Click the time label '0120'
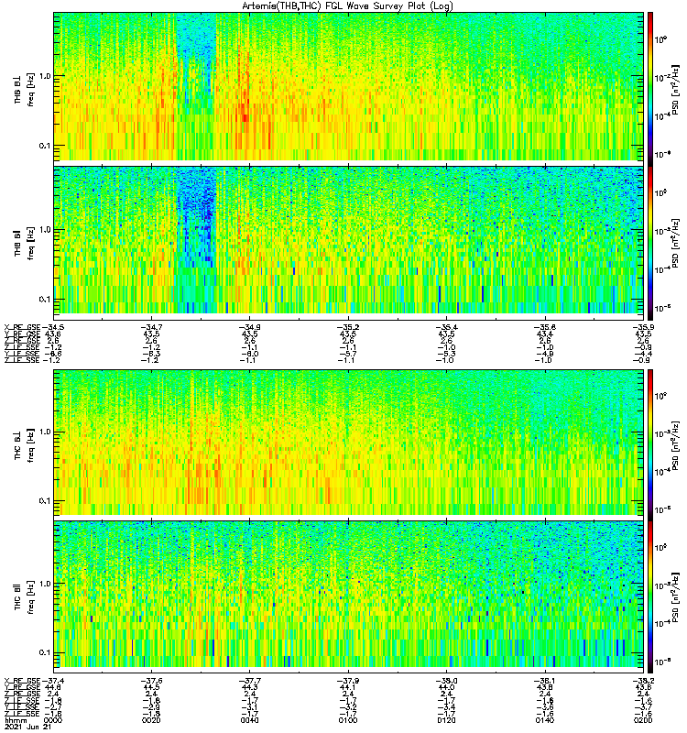Viewport: 687px width, 733px height. tap(446, 720)
